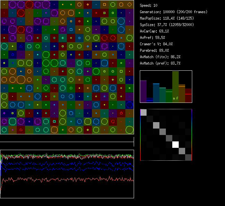Click the tallest olive bar in the histogram

coord(175,85)
